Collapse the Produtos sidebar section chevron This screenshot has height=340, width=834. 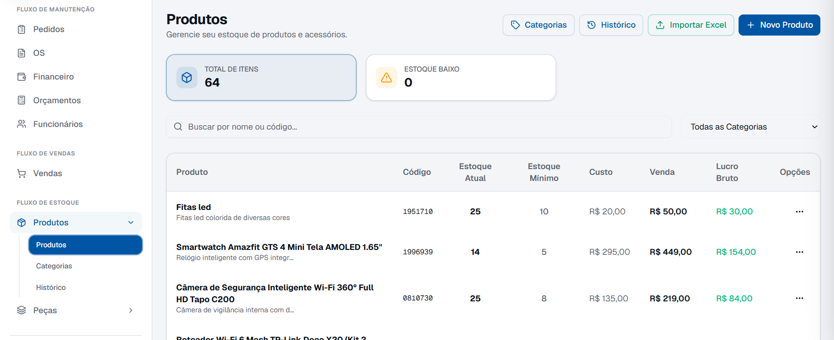click(131, 223)
